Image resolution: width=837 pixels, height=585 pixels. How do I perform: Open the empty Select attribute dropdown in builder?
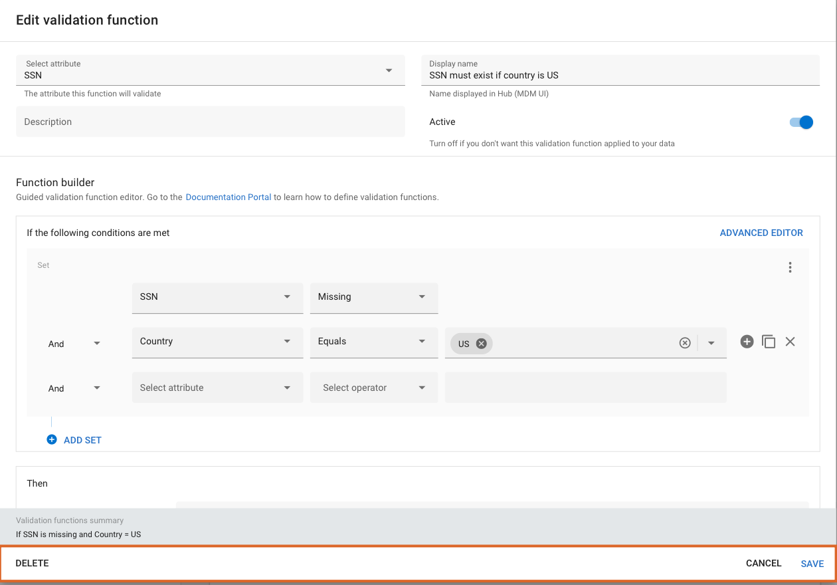coord(217,388)
